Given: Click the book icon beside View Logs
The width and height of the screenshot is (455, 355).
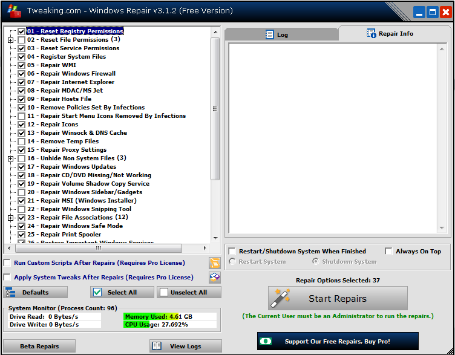Looking at the screenshot, I should tap(157, 346).
